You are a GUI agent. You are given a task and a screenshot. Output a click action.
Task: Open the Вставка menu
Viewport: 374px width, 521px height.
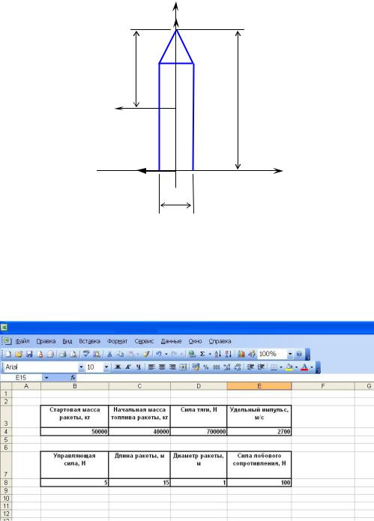tap(89, 341)
